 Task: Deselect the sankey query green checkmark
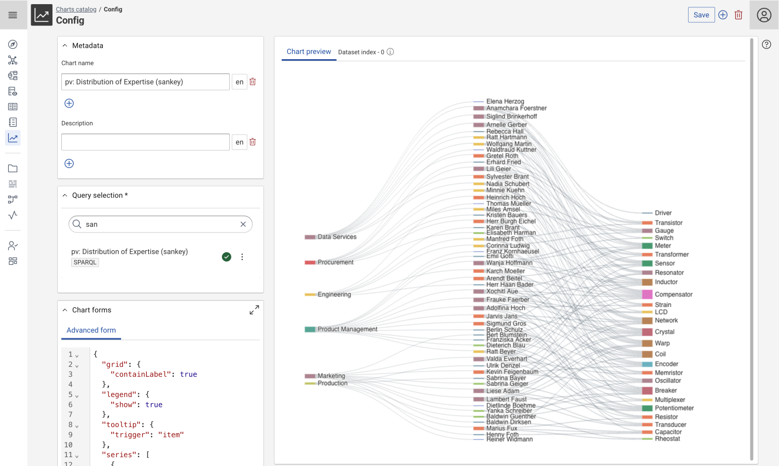(226, 256)
